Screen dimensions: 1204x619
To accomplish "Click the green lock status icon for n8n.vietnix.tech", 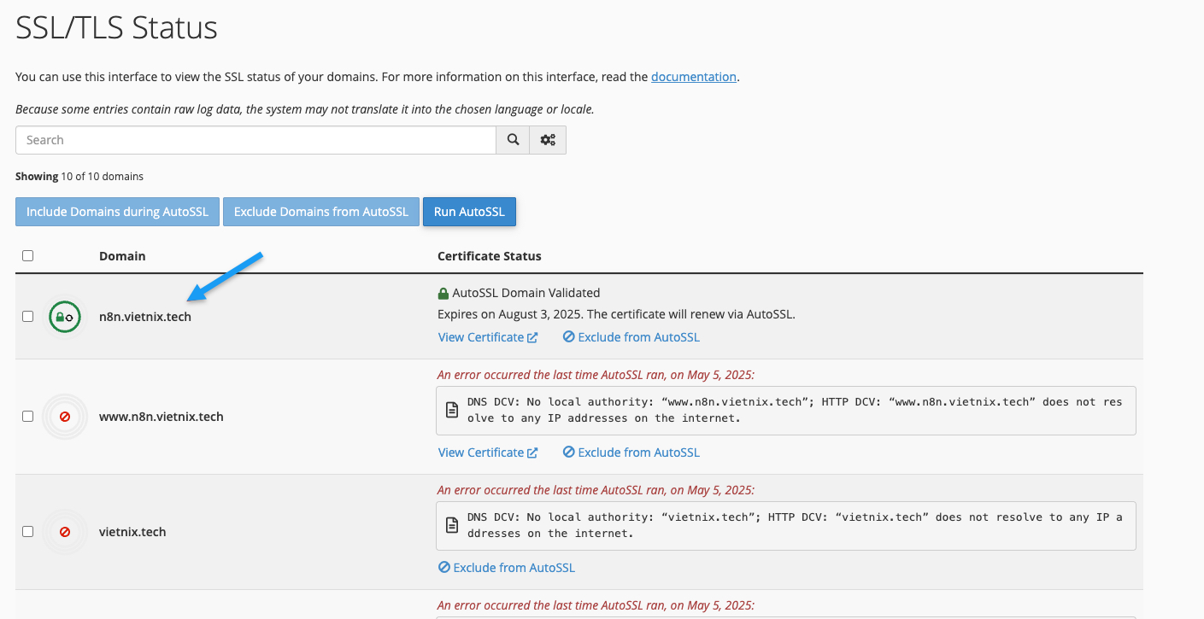I will (65, 317).
